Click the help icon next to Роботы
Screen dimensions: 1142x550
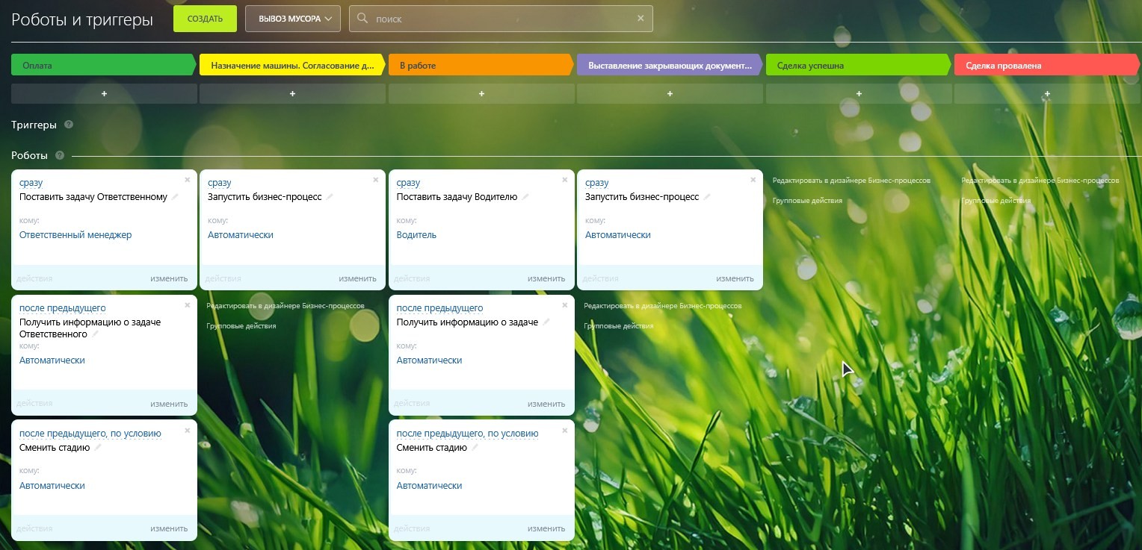tap(60, 156)
